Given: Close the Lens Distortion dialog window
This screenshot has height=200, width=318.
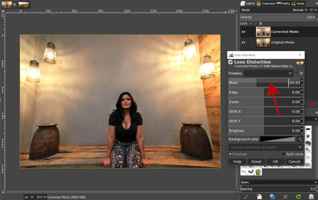Looking at the screenshot, I should pos(300,55).
